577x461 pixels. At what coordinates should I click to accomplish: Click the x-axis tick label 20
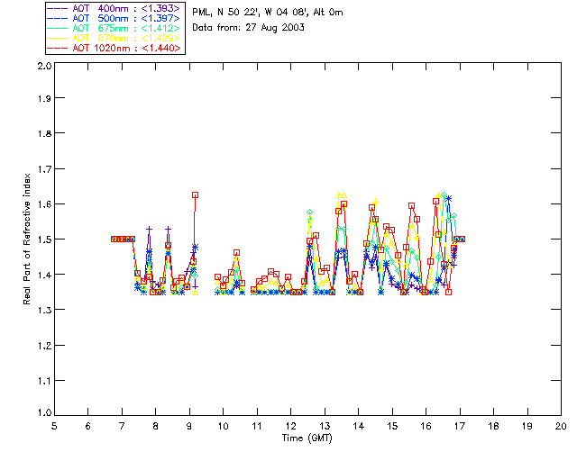click(561, 426)
